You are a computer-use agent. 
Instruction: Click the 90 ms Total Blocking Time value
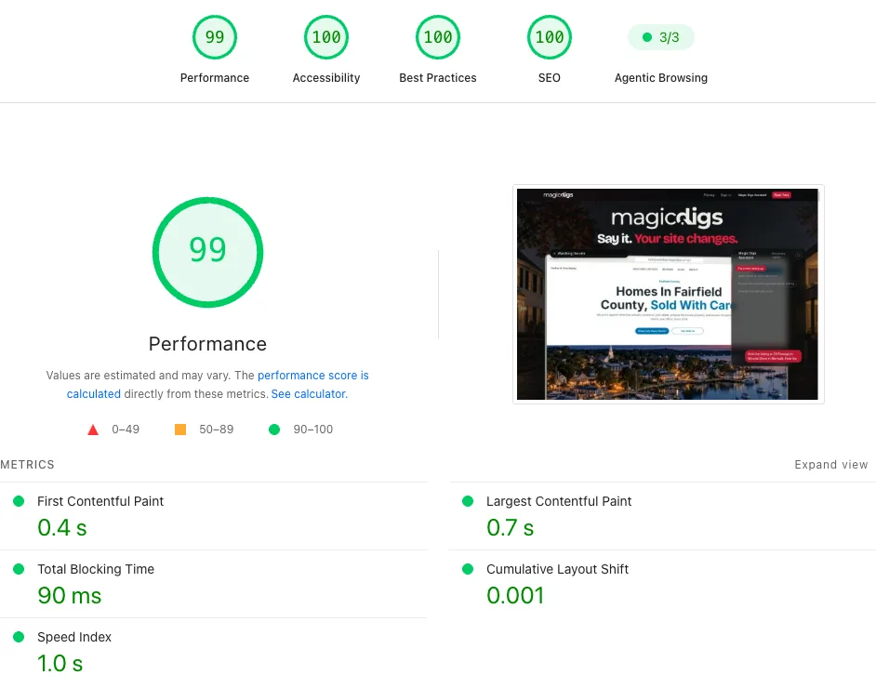point(69,596)
